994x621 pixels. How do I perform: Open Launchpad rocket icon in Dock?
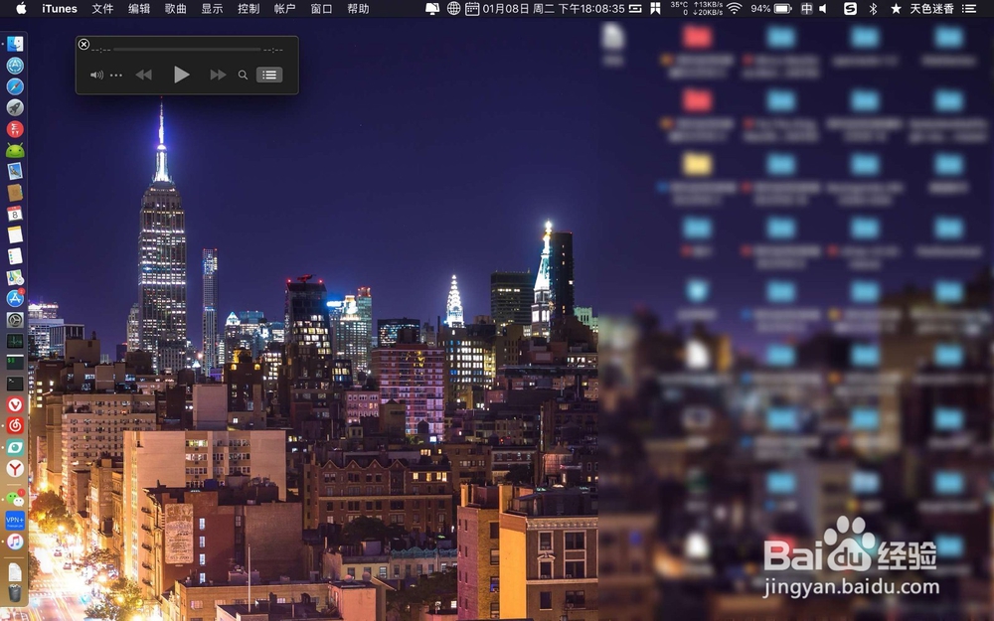click(15, 107)
